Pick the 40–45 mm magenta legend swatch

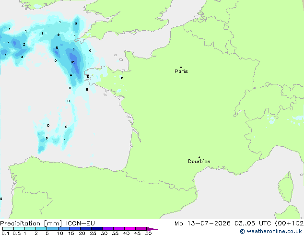pyautogui.click(x=130, y=229)
